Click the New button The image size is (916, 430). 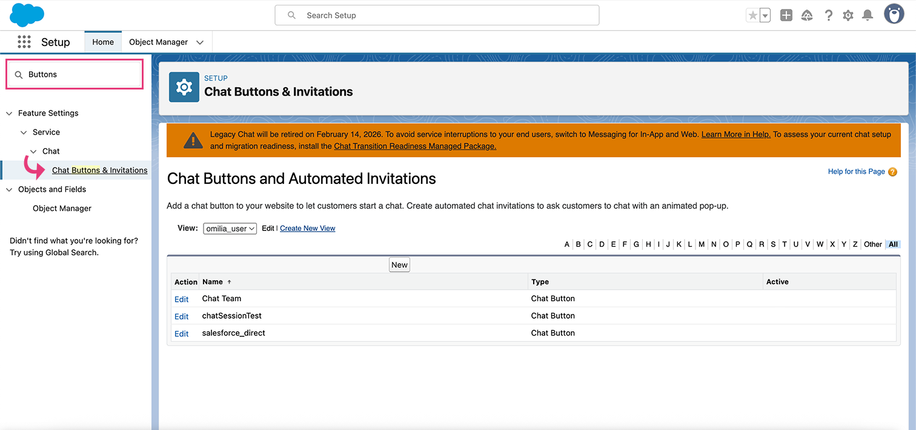(x=399, y=265)
